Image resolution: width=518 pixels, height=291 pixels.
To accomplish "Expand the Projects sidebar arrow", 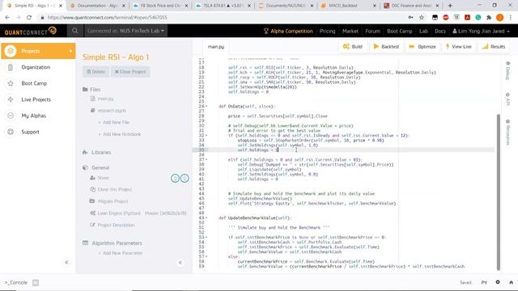I will [x=70, y=51].
